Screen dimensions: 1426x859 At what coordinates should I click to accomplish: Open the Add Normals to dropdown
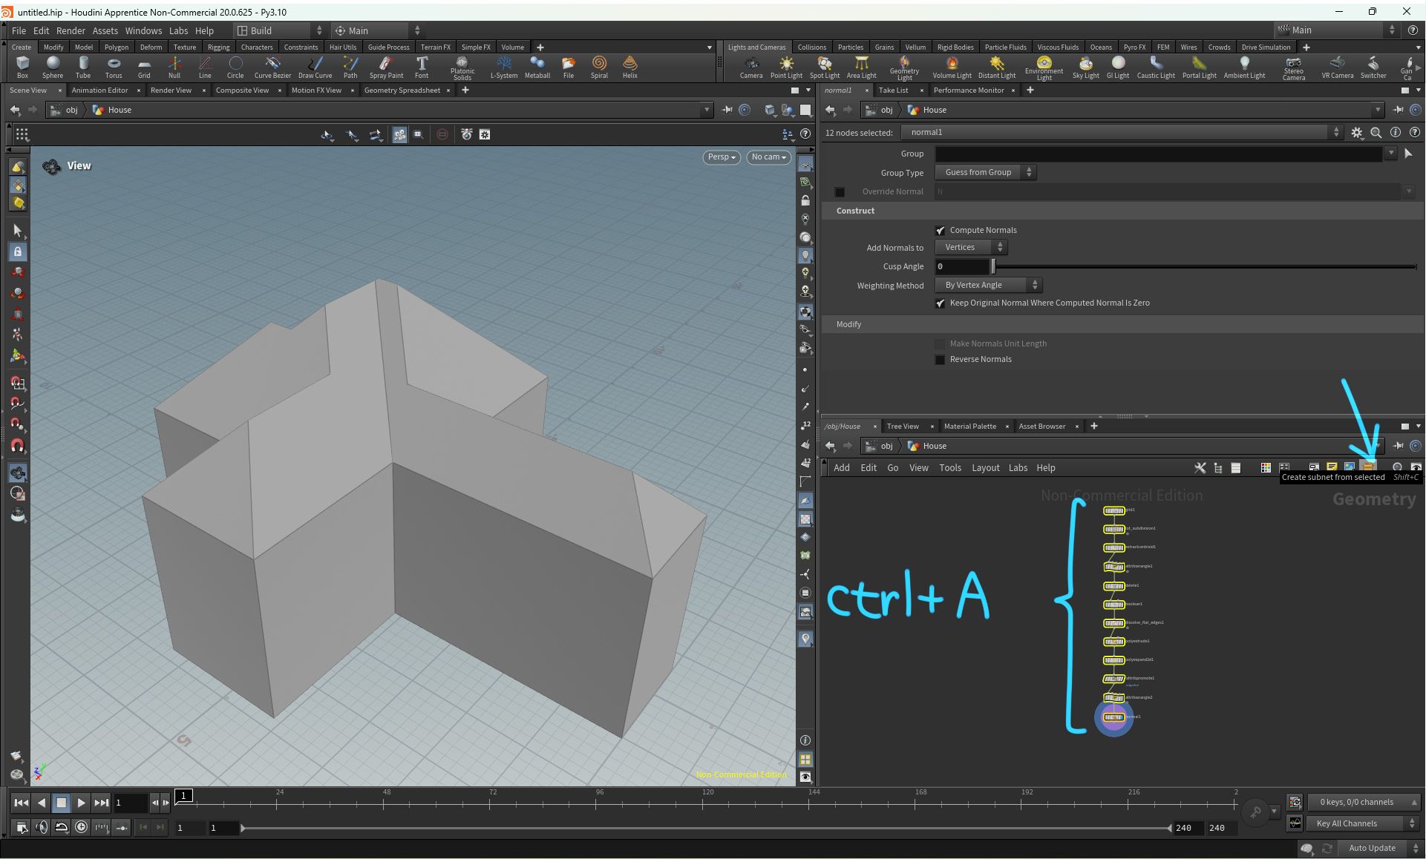pyautogui.click(x=969, y=247)
